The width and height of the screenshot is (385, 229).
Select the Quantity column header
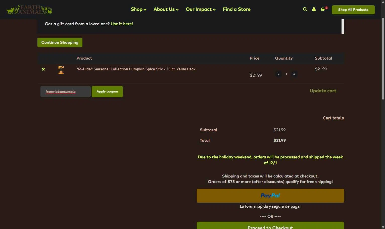point(284,58)
